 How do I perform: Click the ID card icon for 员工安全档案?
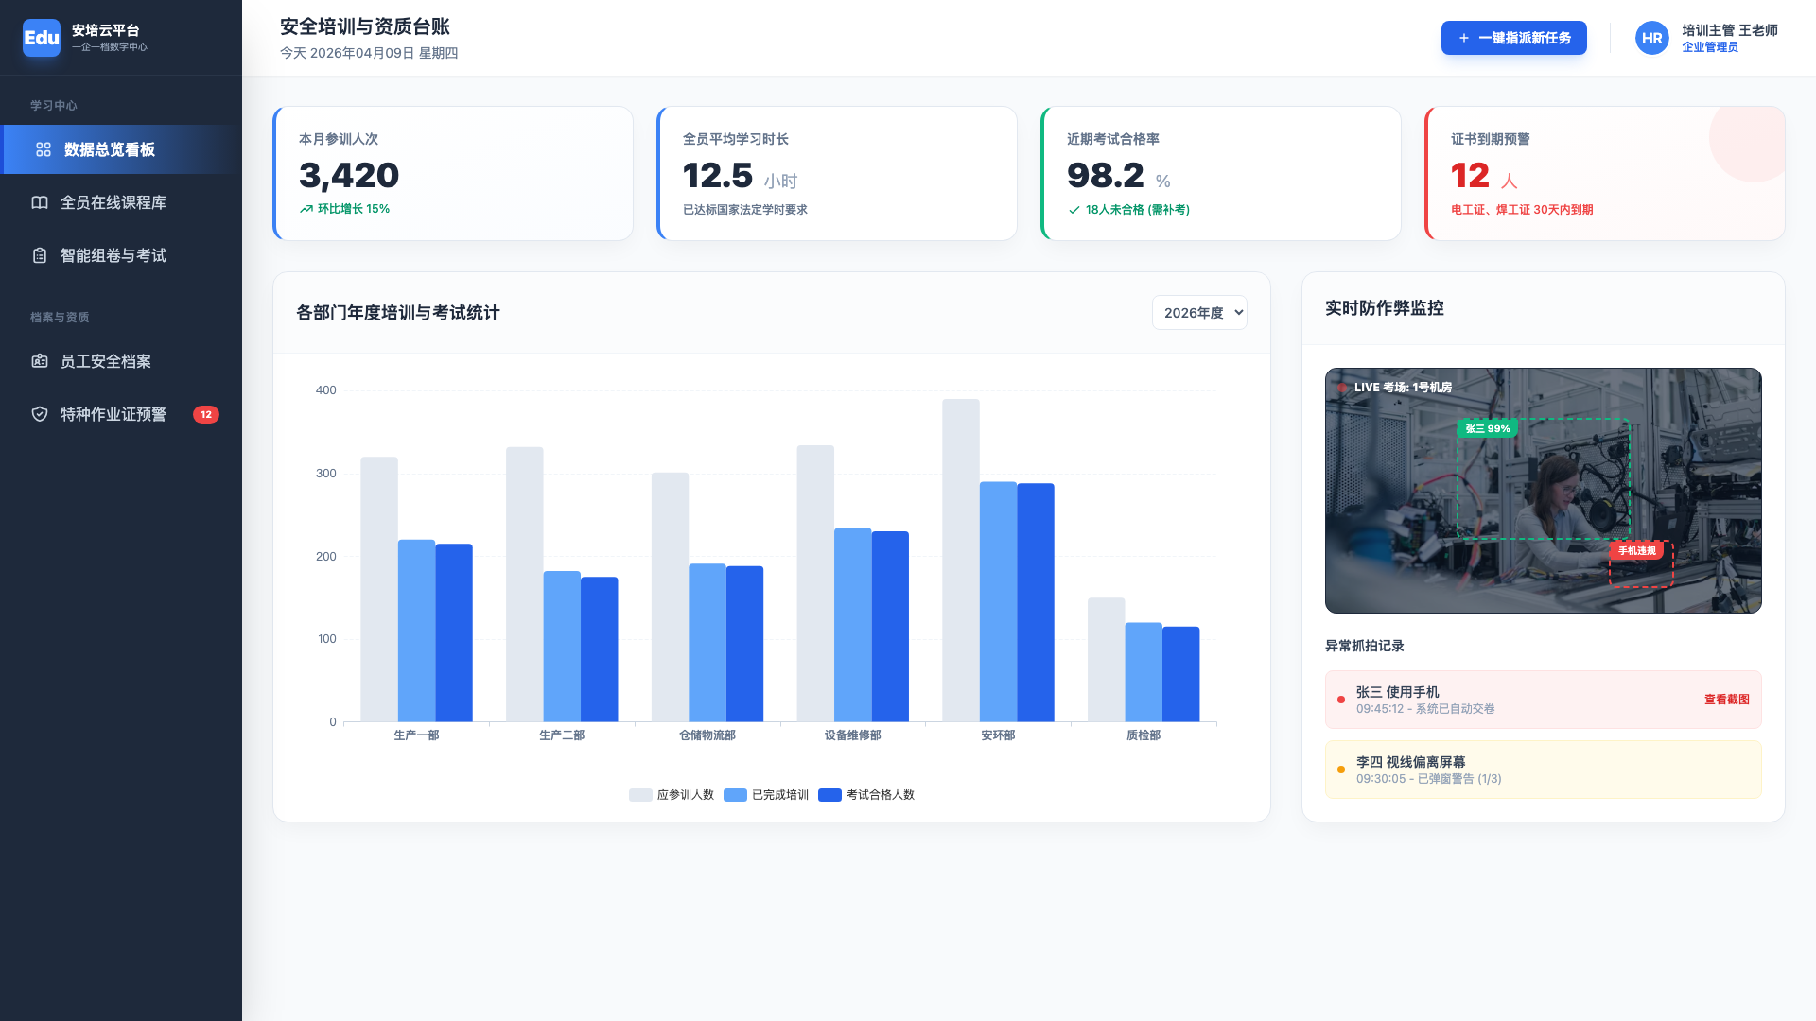(x=40, y=361)
